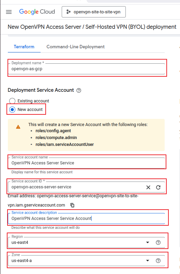This screenshot has height=274, width=180.
Task: Open the Region help icon
Action: pos(158,242)
